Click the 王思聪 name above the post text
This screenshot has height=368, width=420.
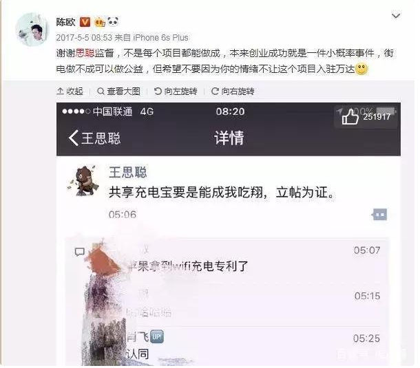point(128,172)
